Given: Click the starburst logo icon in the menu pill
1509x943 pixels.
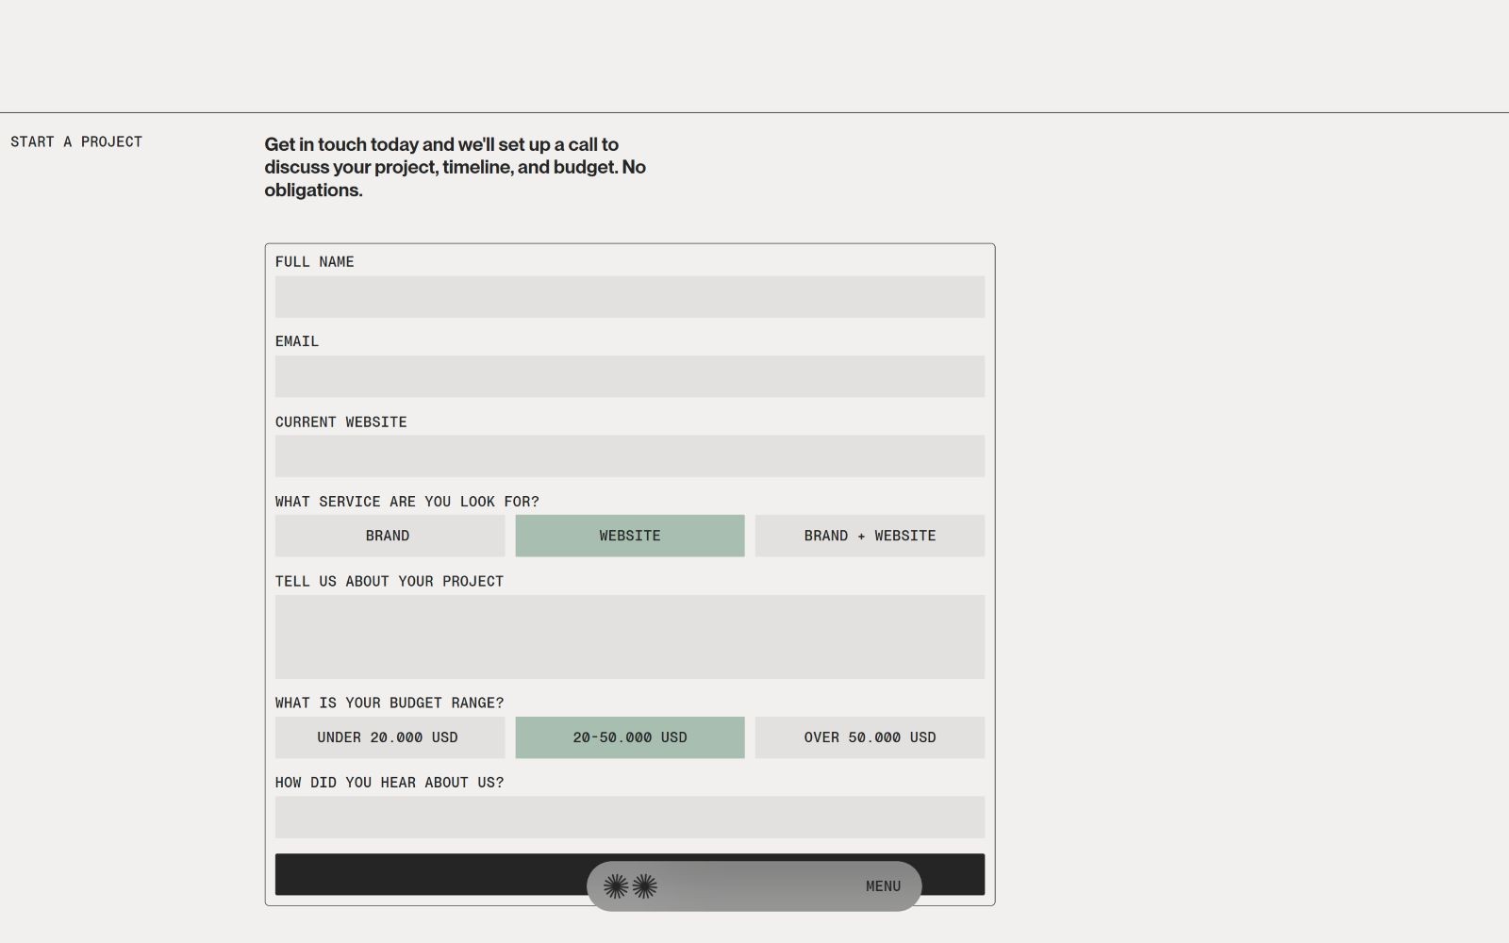Looking at the screenshot, I should (630, 886).
